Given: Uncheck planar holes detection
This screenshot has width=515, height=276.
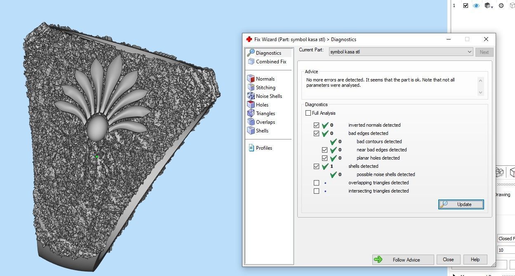Looking at the screenshot, I should (325, 158).
